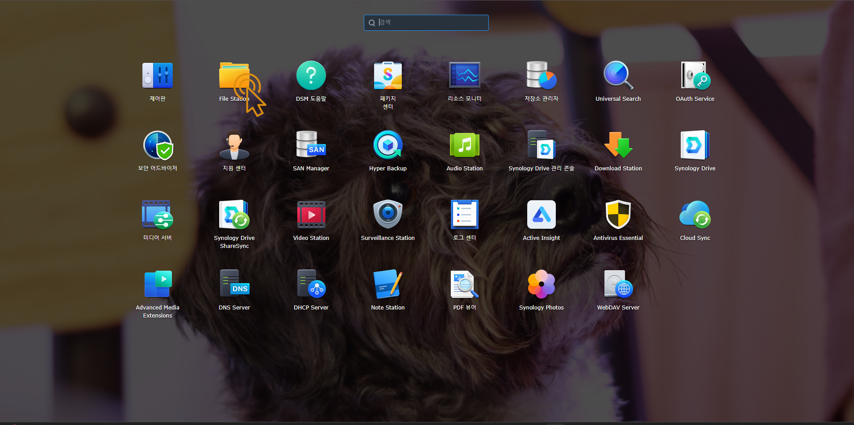Image resolution: width=854 pixels, height=425 pixels.
Task: Launch Download Station
Action: point(618,145)
